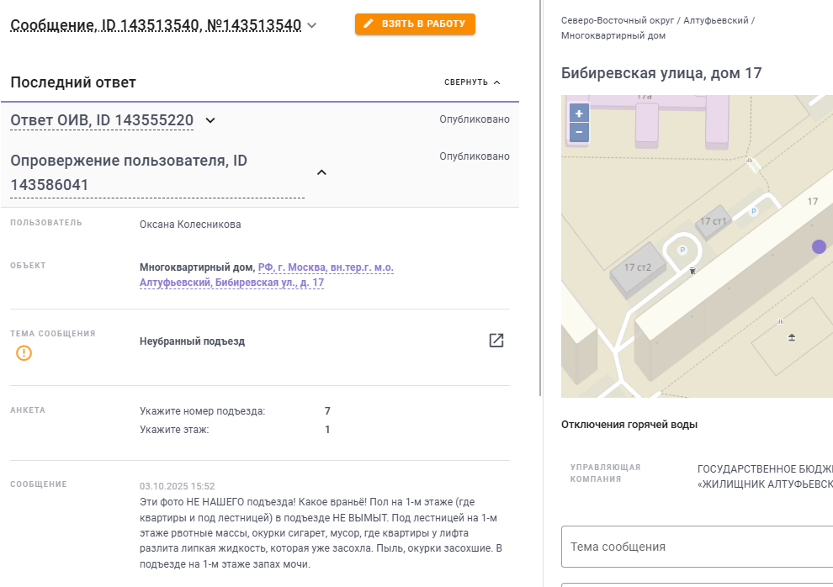
Task: Open the «Неубранный подъезд» topic in new window icon
Action: [x=496, y=341]
